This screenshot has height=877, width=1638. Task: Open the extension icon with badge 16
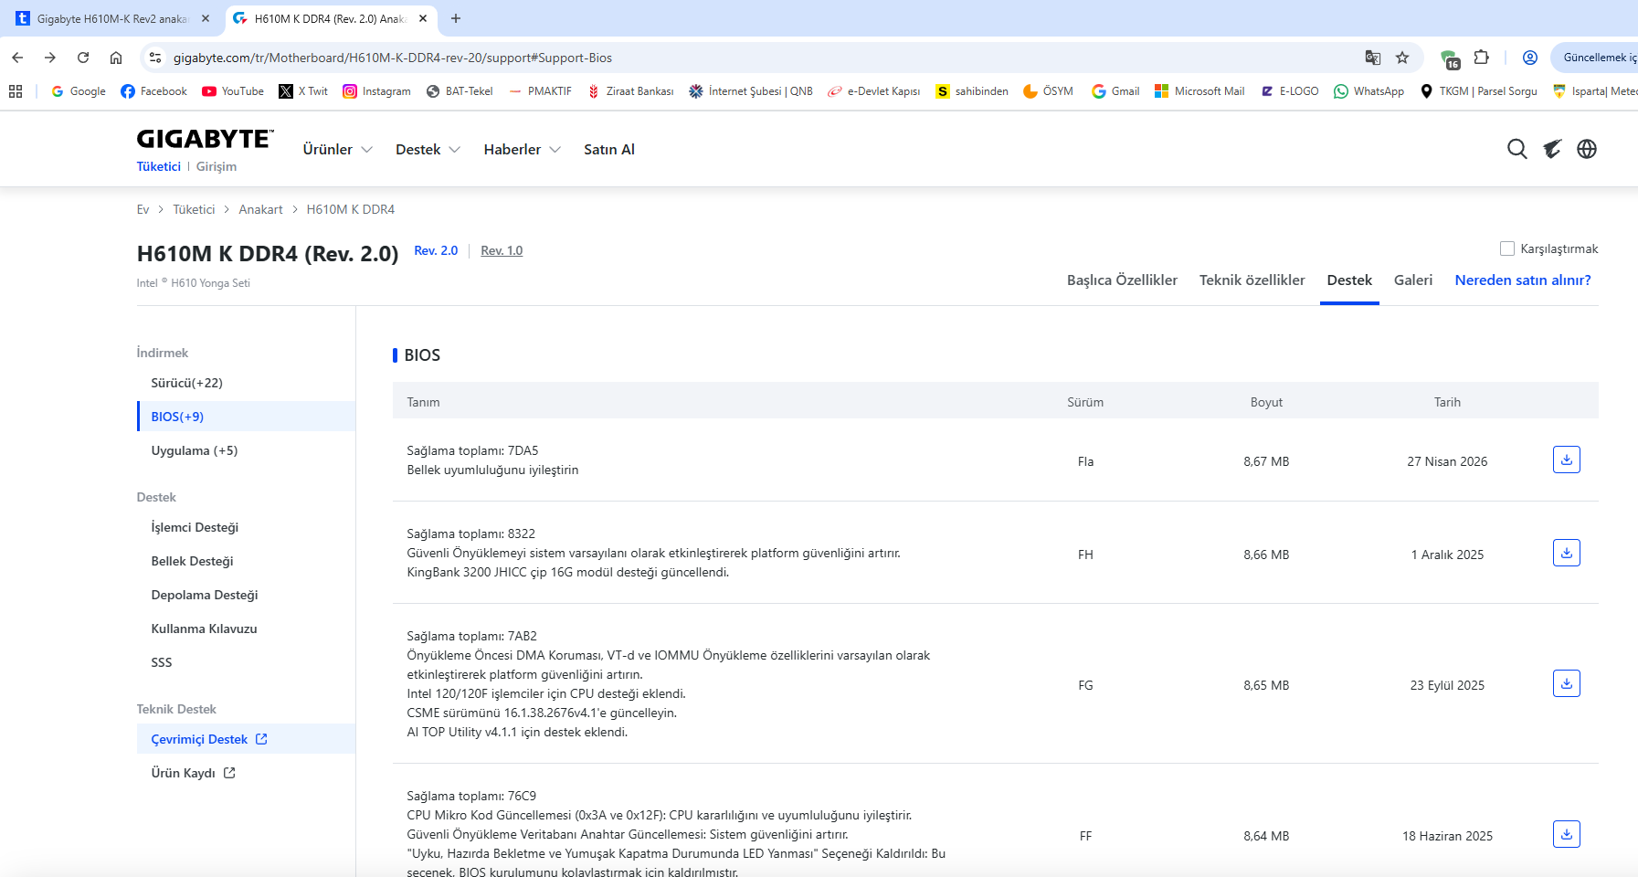1450,59
